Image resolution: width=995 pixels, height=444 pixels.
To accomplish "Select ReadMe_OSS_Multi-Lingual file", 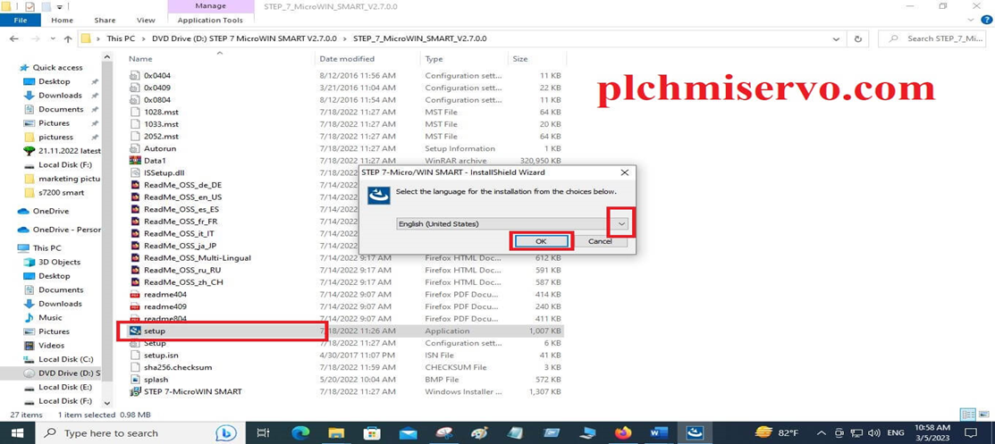I will click(x=198, y=258).
